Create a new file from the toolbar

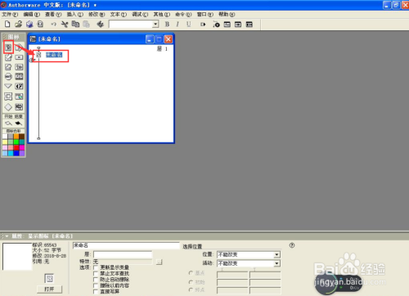pyautogui.click(x=7, y=25)
